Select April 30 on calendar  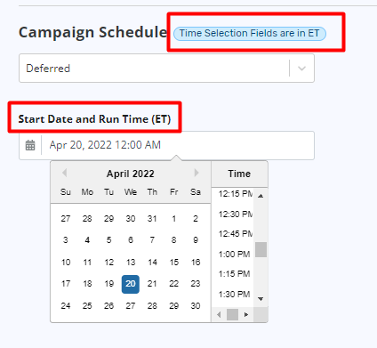tap(196, 306)
